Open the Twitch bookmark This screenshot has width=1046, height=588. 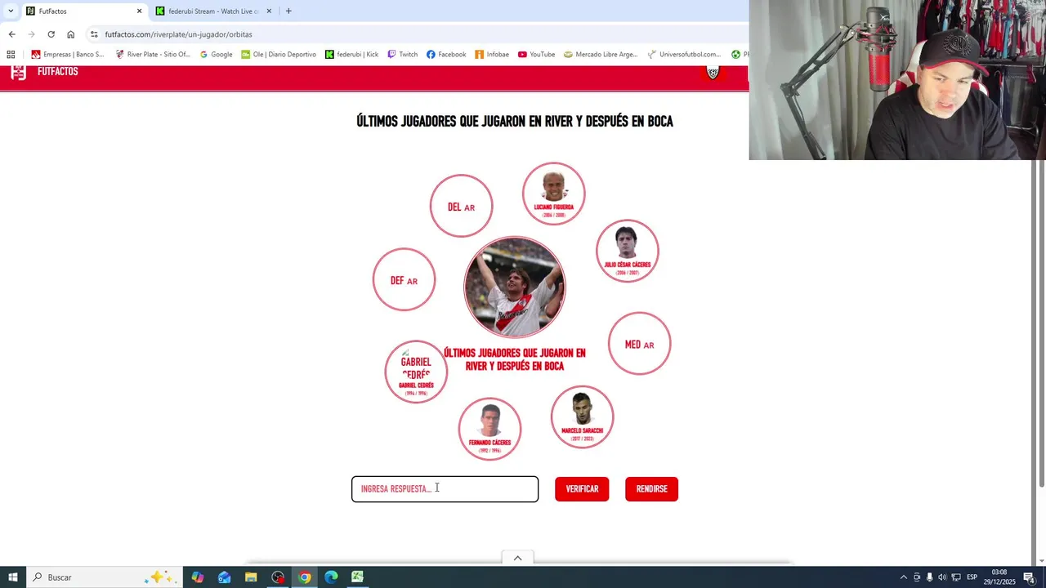click(402, 55)
